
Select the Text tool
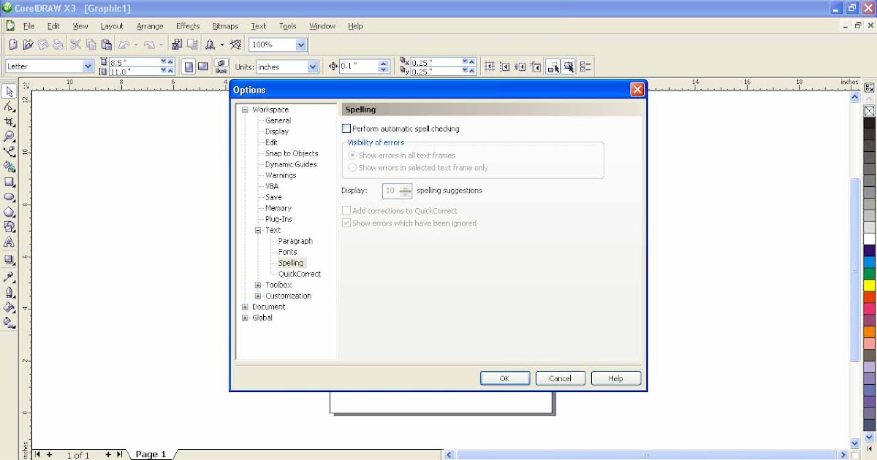[x=10, y=242]
